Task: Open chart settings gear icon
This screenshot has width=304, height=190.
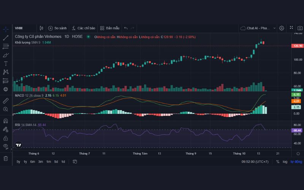Action: 282,28
